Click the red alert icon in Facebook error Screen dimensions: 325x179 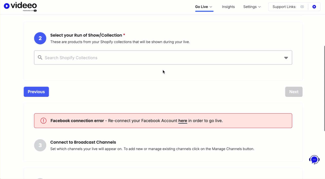(44, 121)
